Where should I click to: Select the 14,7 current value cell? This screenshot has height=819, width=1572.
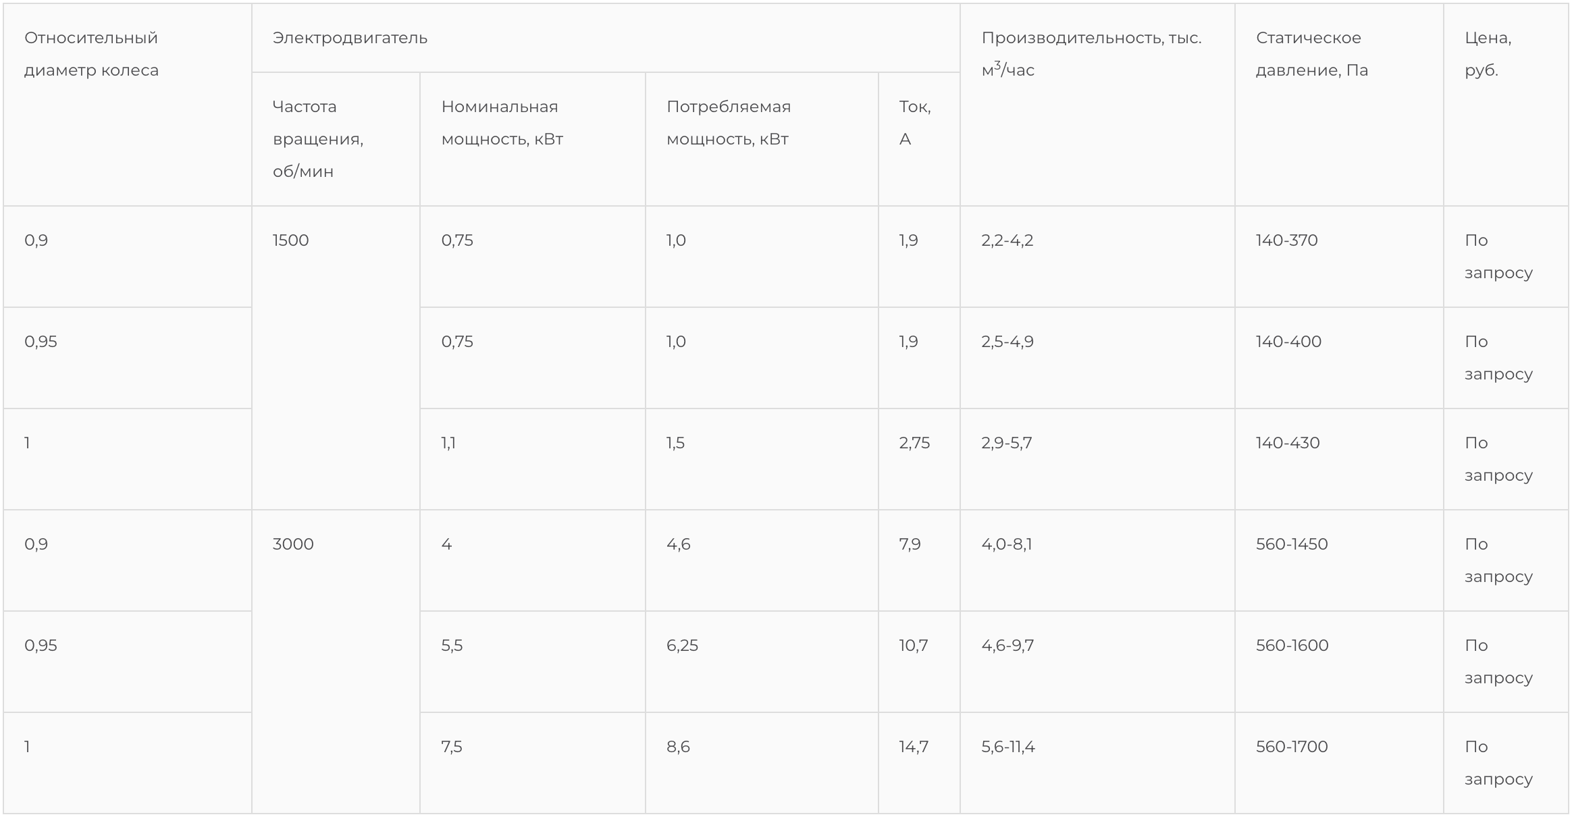[x=914, y=747]
